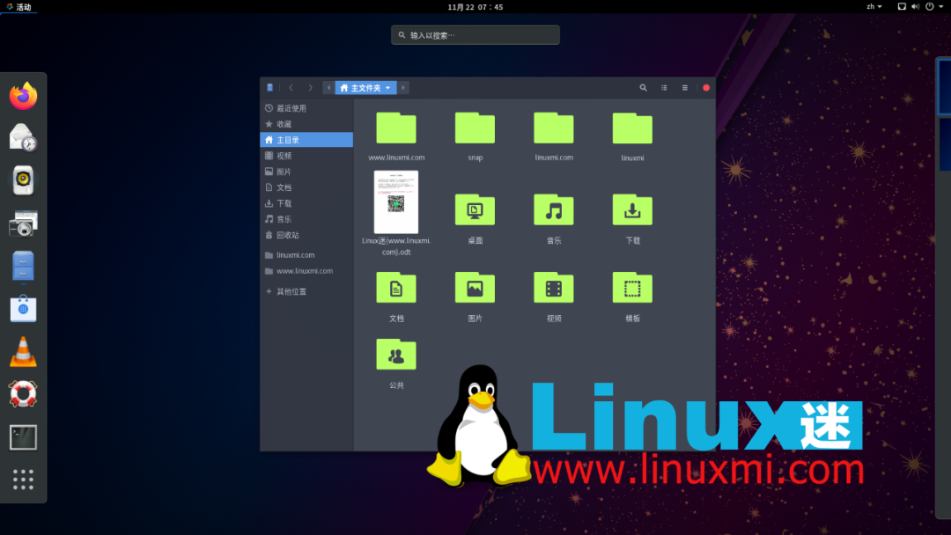Click the workspace thumbnail on right edge

[944, 86]
